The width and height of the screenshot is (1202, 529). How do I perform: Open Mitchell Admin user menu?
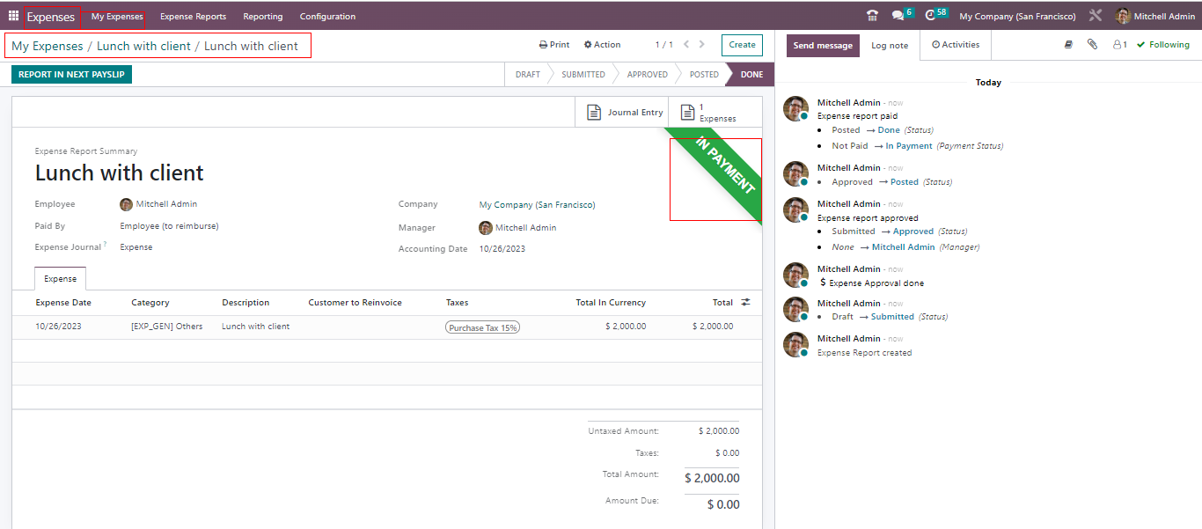[1155, 16]
